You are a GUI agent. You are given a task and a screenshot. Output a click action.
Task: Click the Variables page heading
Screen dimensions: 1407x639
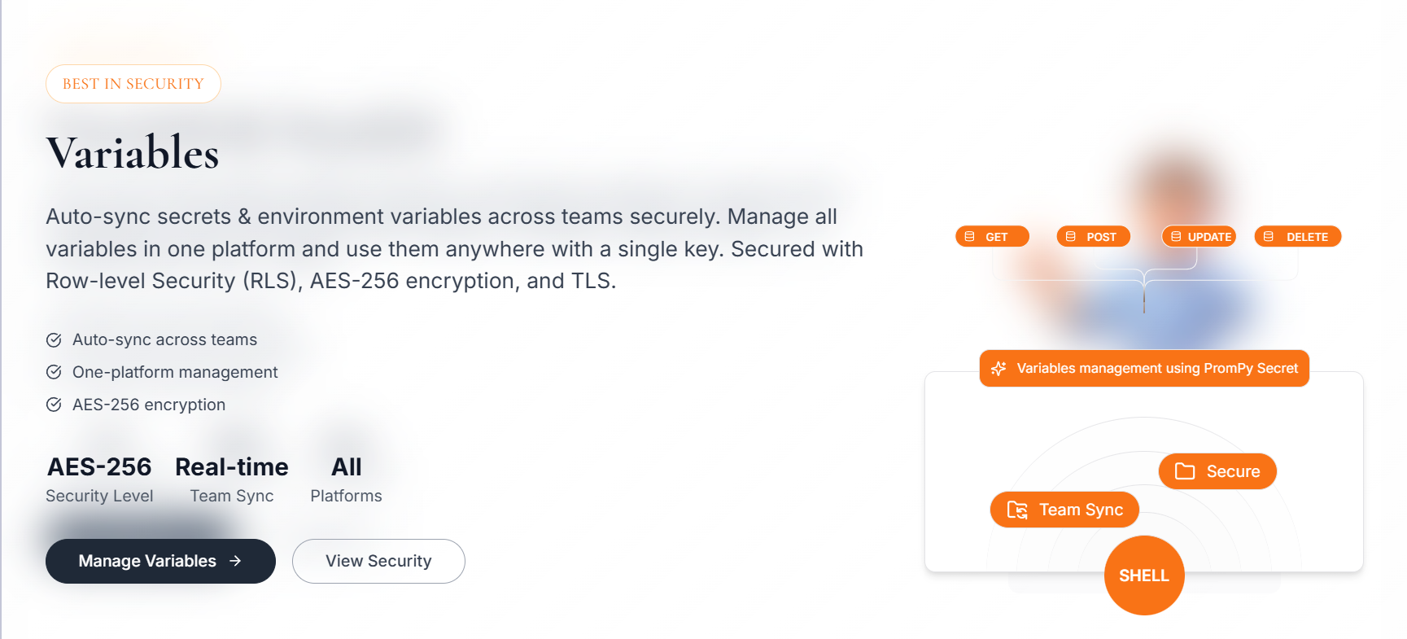132,153
